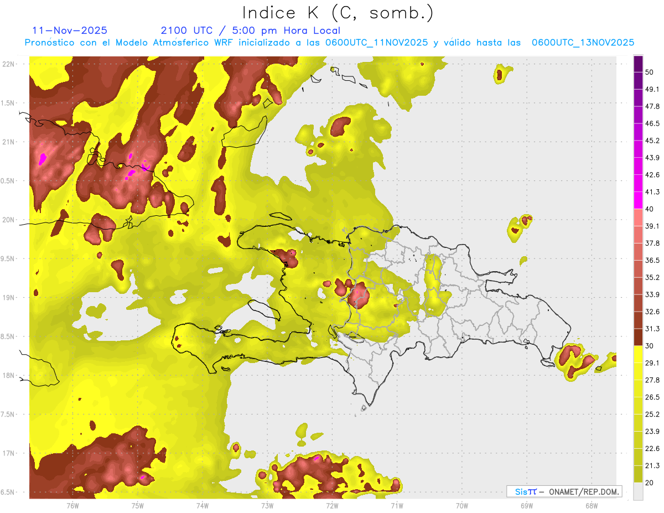Pick the magenta swatch between 40 and 41.3
The height and width of the screenshot is (513, 664).
[x=638, y=200]
